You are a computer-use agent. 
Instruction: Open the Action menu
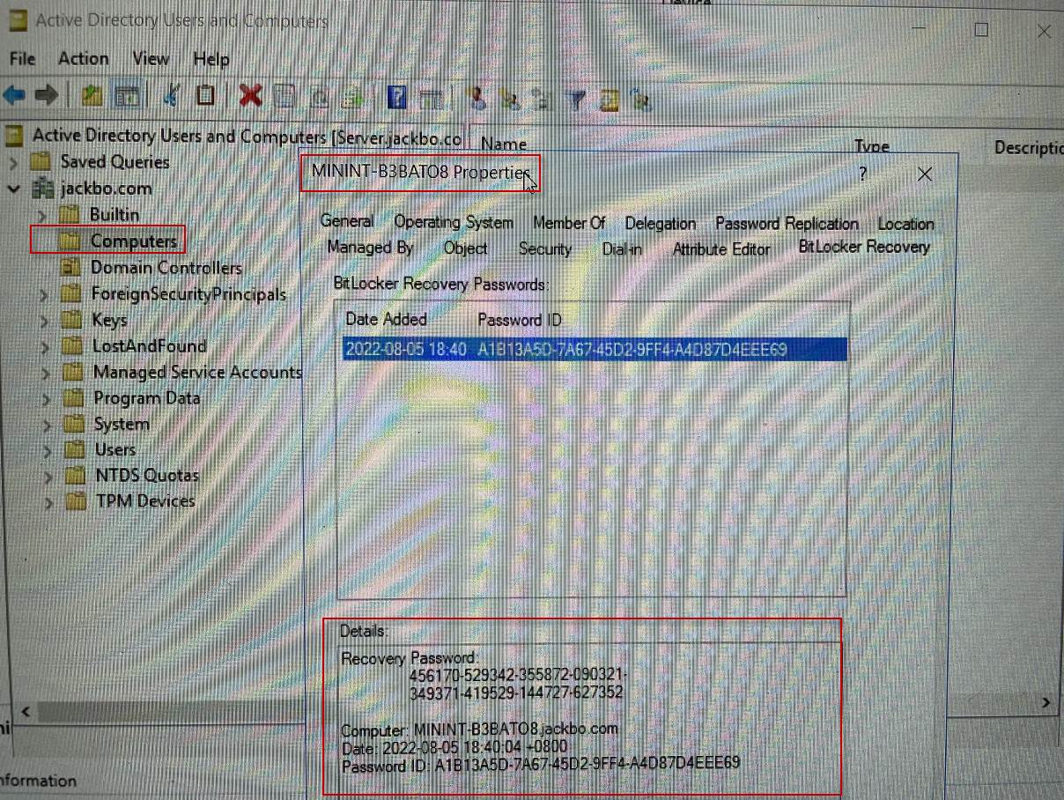coord(83,59)
